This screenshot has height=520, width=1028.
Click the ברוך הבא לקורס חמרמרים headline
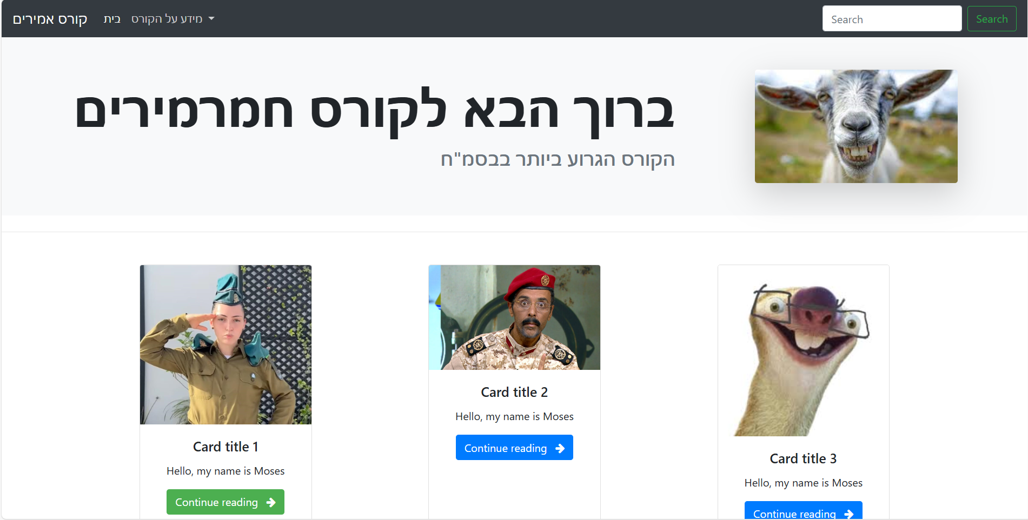click(x=374, y=111)
